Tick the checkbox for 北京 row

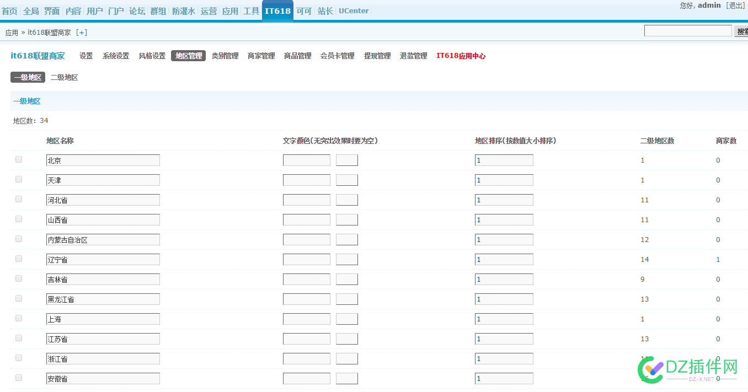19,159
